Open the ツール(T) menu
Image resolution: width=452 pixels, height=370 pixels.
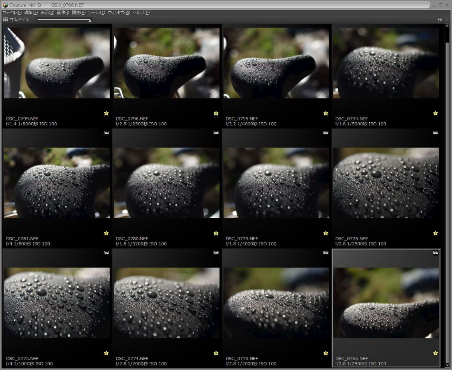[96, 12]
